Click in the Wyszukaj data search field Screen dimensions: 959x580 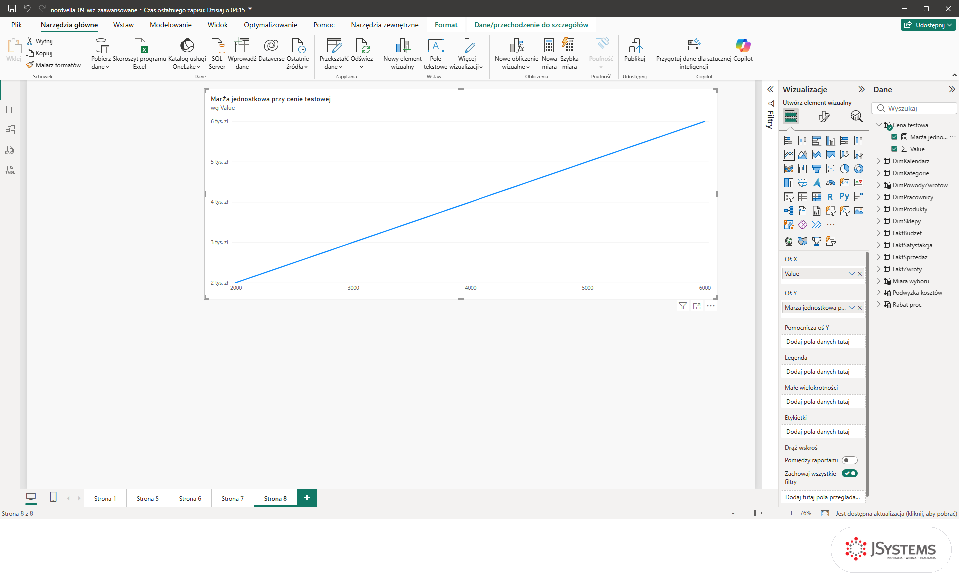[x=914, y=108]
